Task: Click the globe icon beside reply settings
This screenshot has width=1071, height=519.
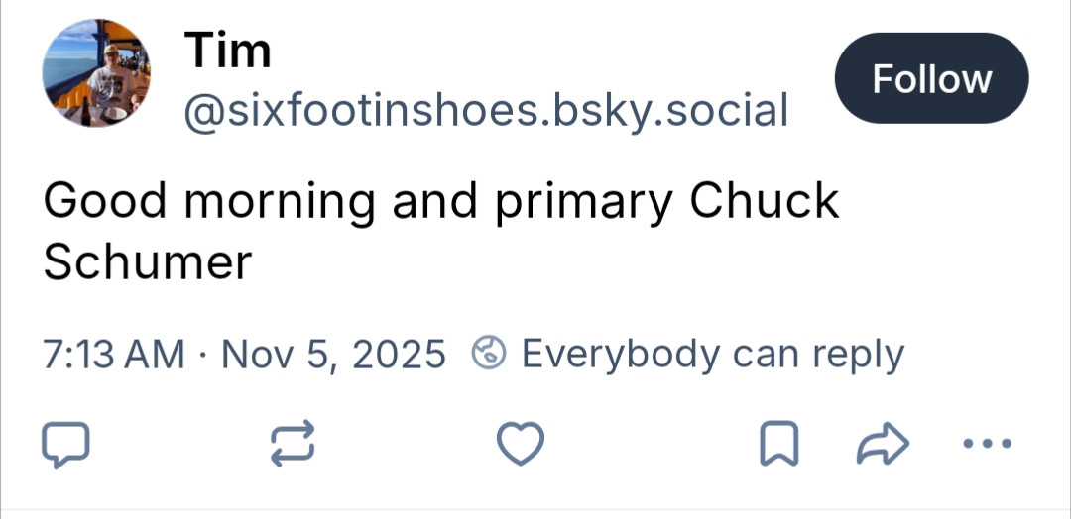Action: click(x=490, y=354)
